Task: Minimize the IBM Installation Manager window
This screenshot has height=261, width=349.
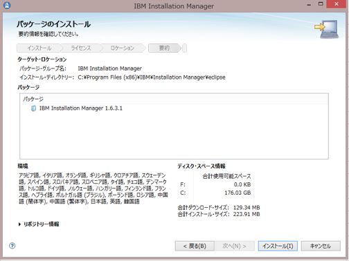Action: (309, 4)
